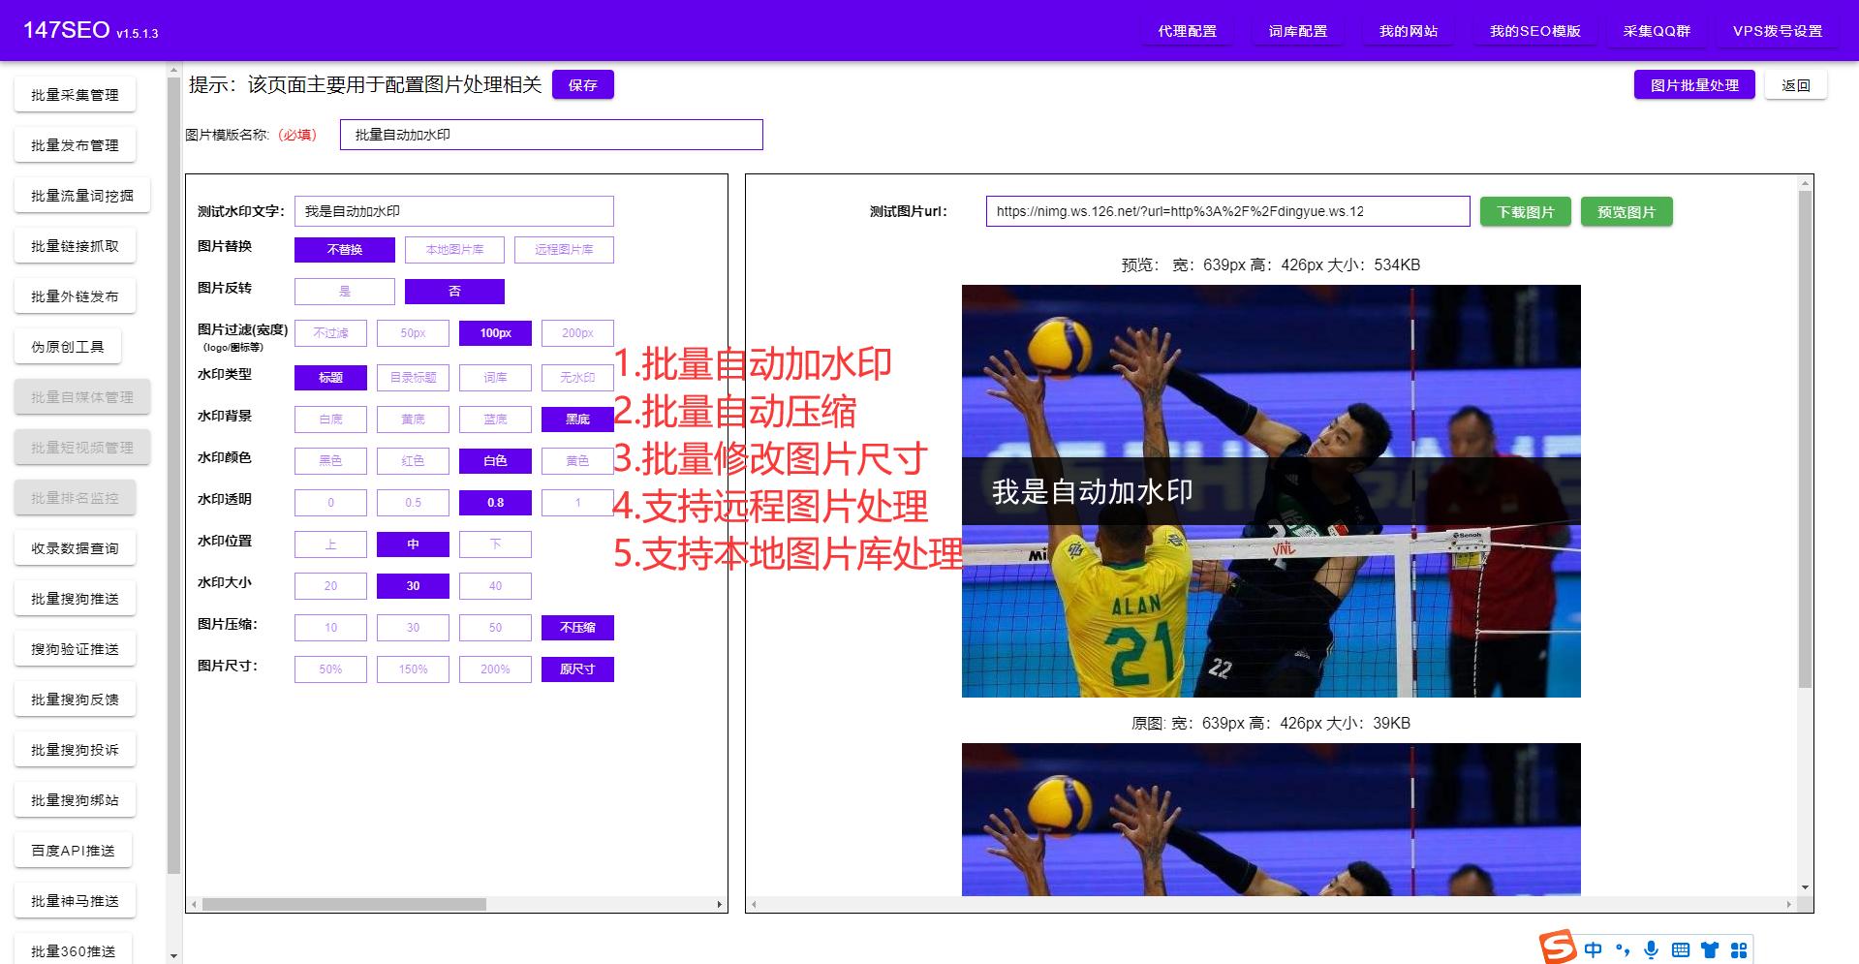Set watermark background to 蓝底
Image resolution: width=1859 pixels, height=964 pixels.
[x=495, y=419]
